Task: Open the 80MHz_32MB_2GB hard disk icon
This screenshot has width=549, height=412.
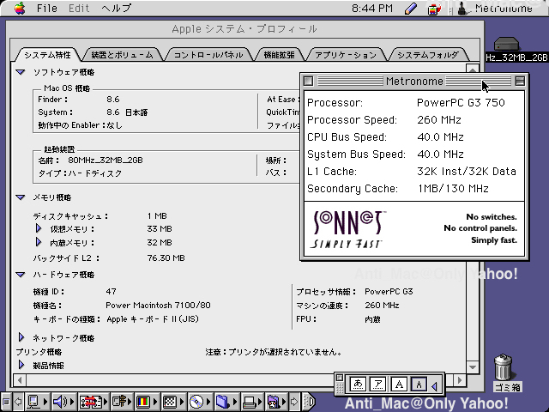Action: pos(507,45)
